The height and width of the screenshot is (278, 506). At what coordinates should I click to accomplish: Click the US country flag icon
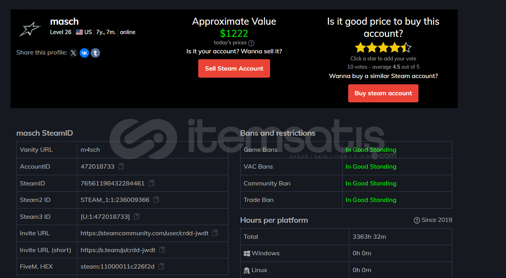pos(79,32)
